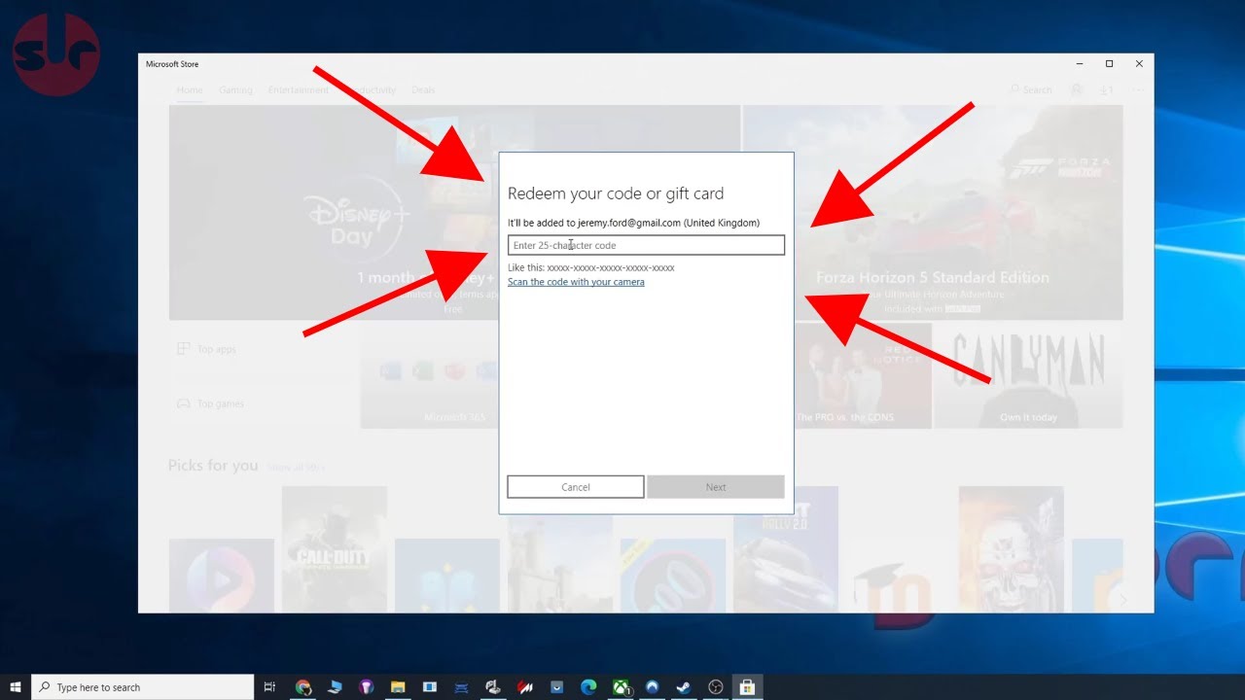The height and width of the screenshot is (700, 1245).
Task: Click the 25-character code input field
Action: pos(646,245)
